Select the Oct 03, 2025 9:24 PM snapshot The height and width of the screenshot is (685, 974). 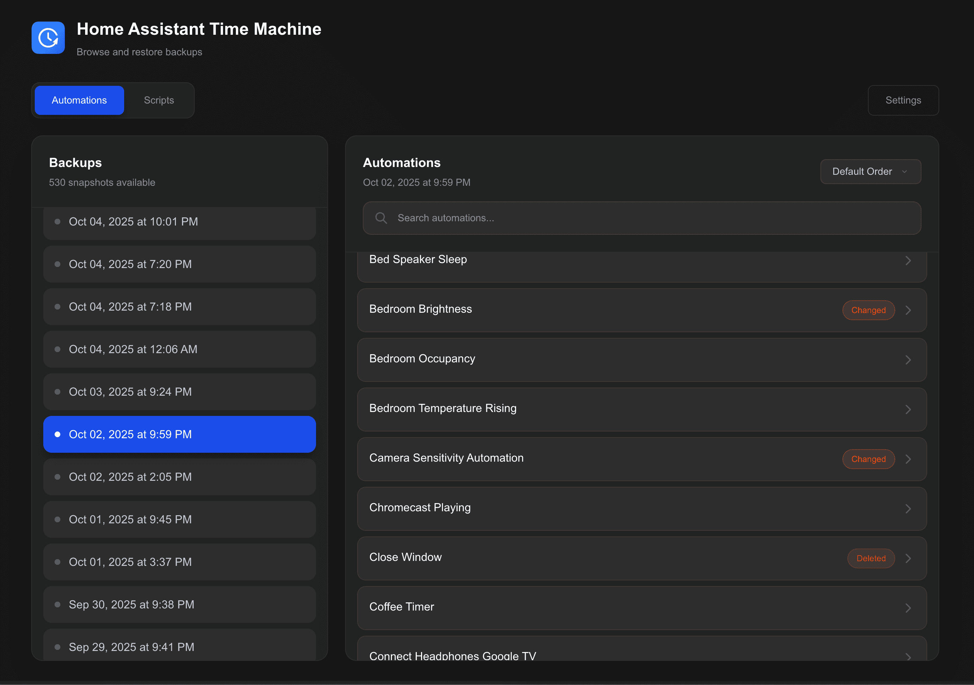click(179, 391)
